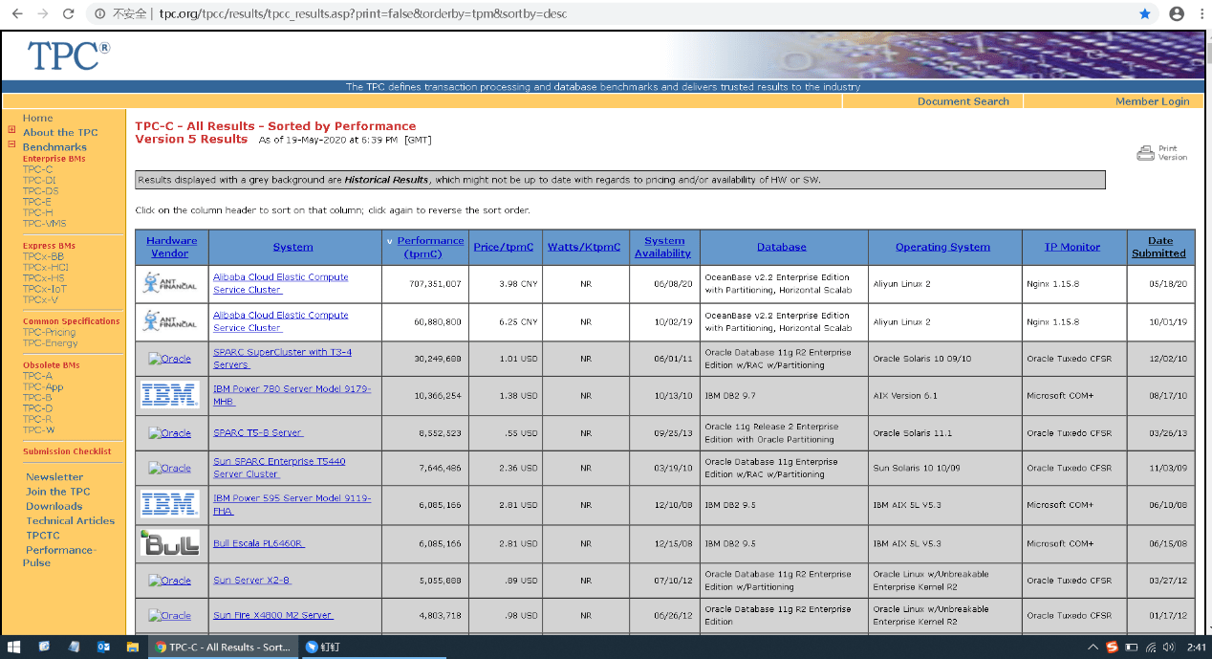Screen dimensions: 1212x659
Task: Open Chrome three-dot menu
Action: click(1200, 14)
